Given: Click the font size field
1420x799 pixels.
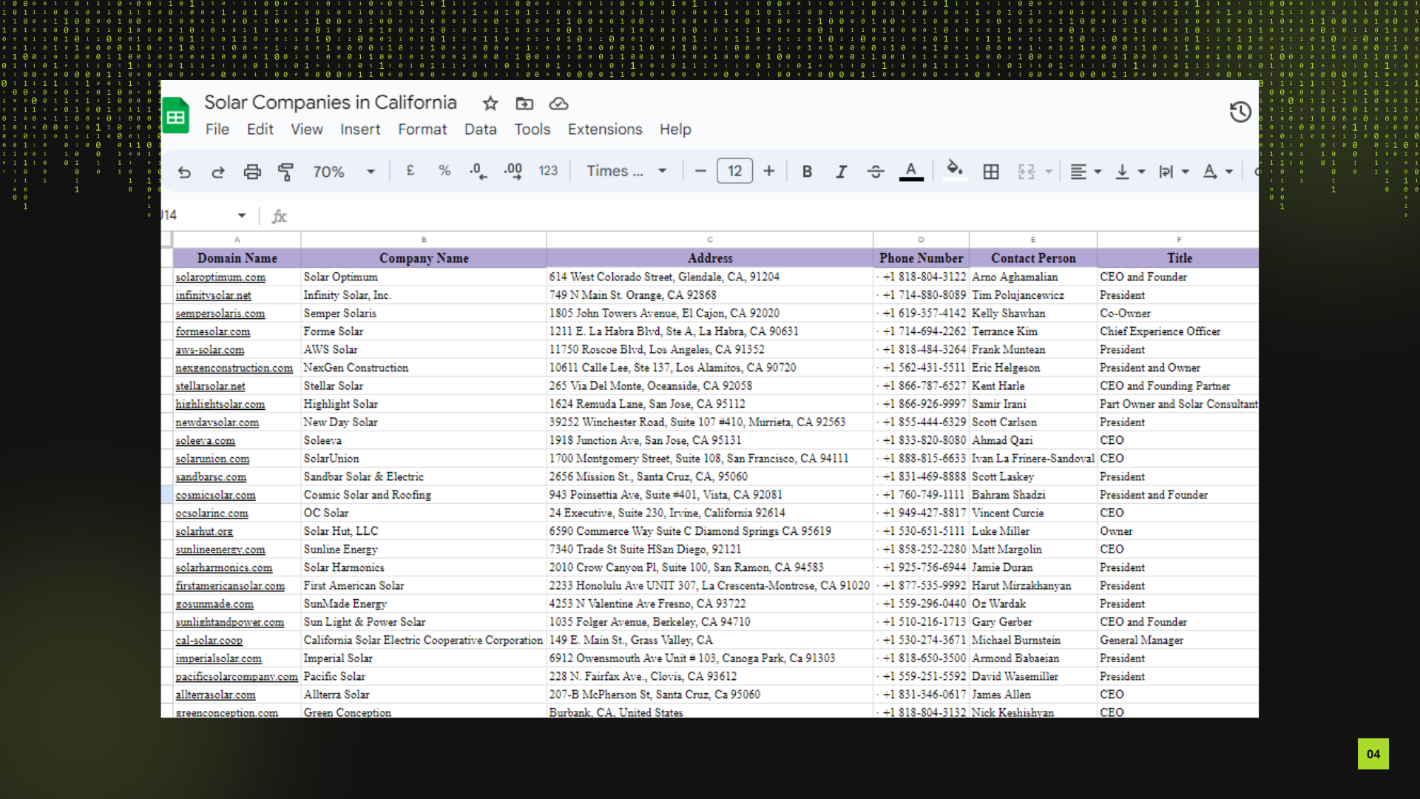Looking at the screenshot, I should click(734, 171).
